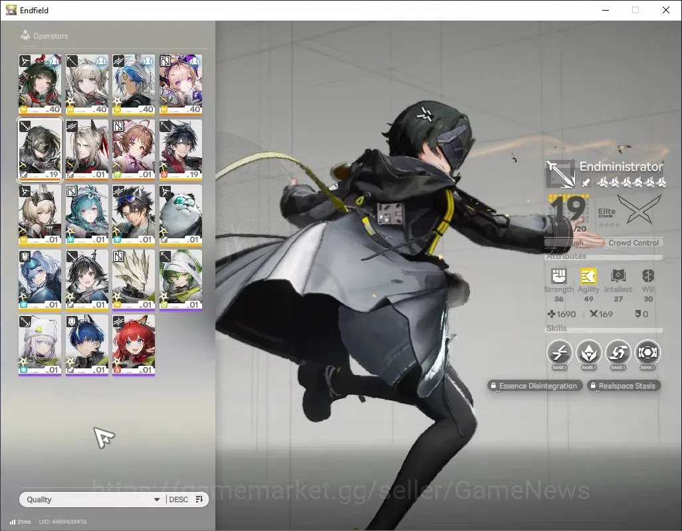Screen dimensions: 682x531
Task: Click the yellow Agility attribute icon
Action: (588, 275)
